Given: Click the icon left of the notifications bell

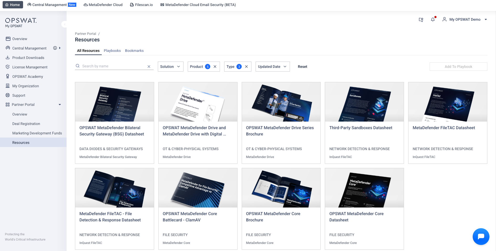Looking at the screenshot, I should (421, 20).
